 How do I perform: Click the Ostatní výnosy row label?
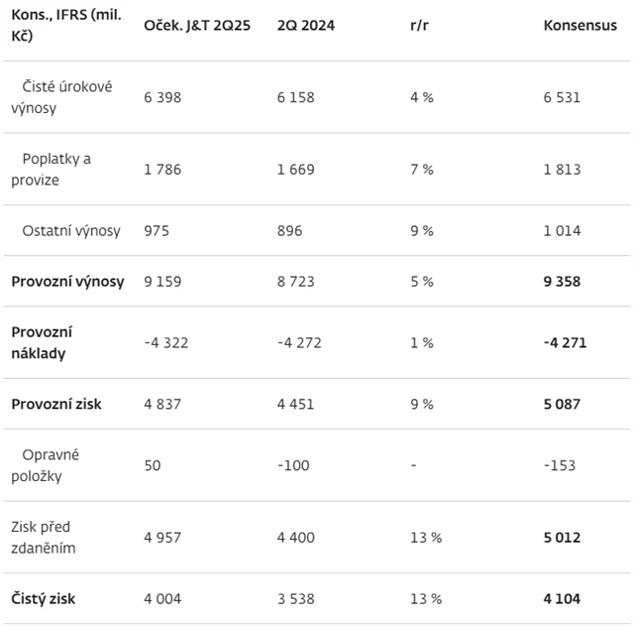(71, 230)
